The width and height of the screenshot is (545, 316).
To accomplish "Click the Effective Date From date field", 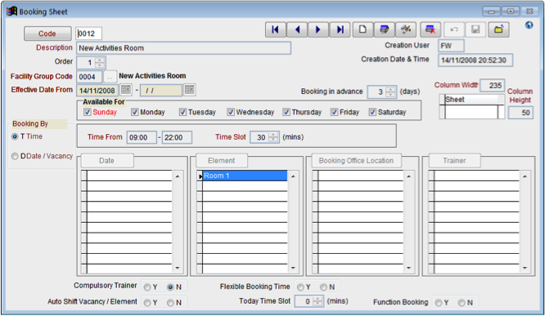I will click(x=97, y=90).
